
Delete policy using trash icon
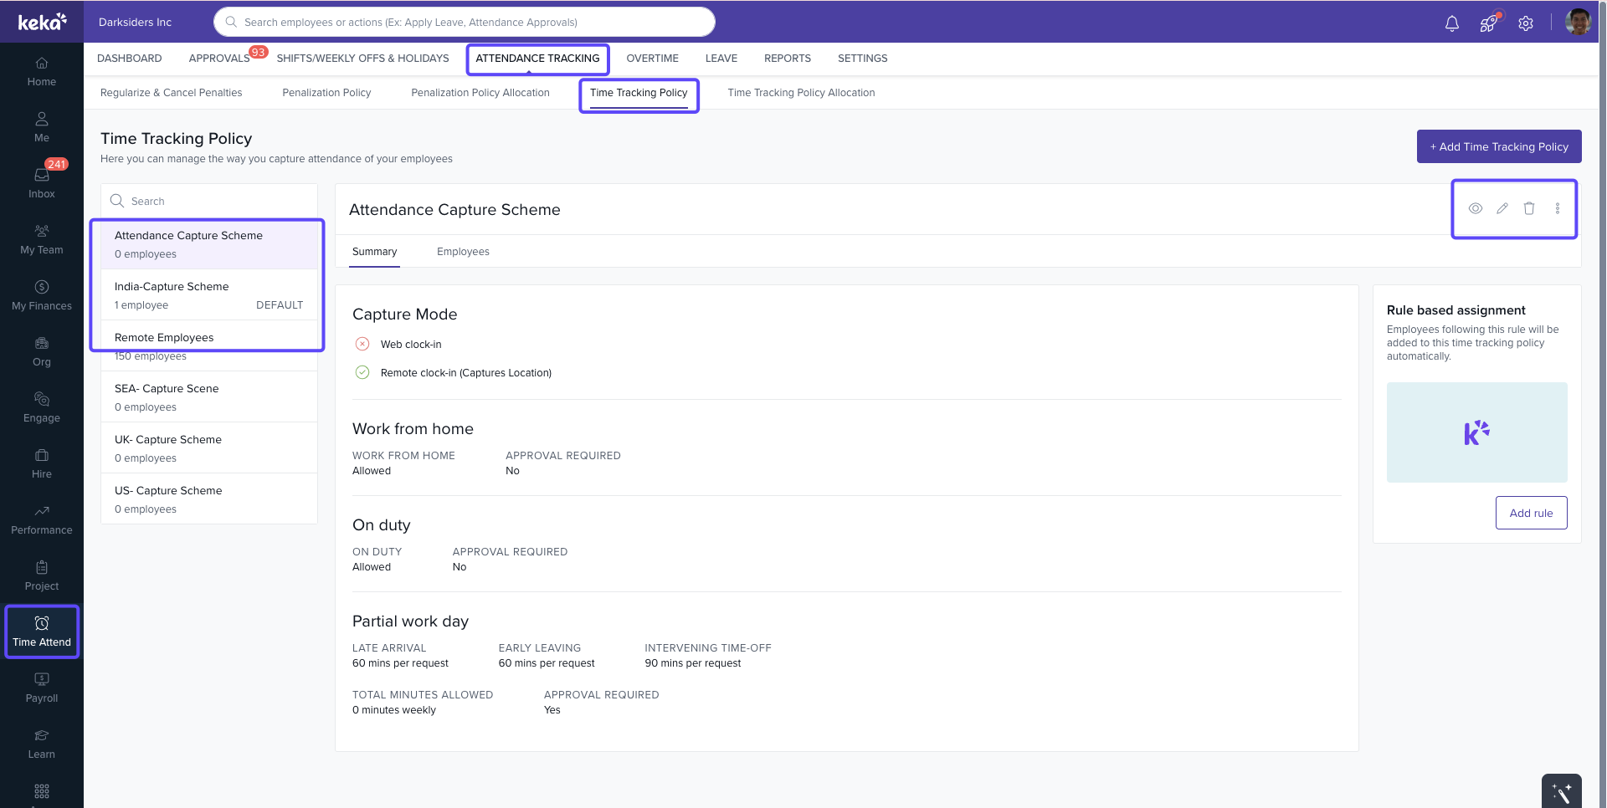(1529, 208)
